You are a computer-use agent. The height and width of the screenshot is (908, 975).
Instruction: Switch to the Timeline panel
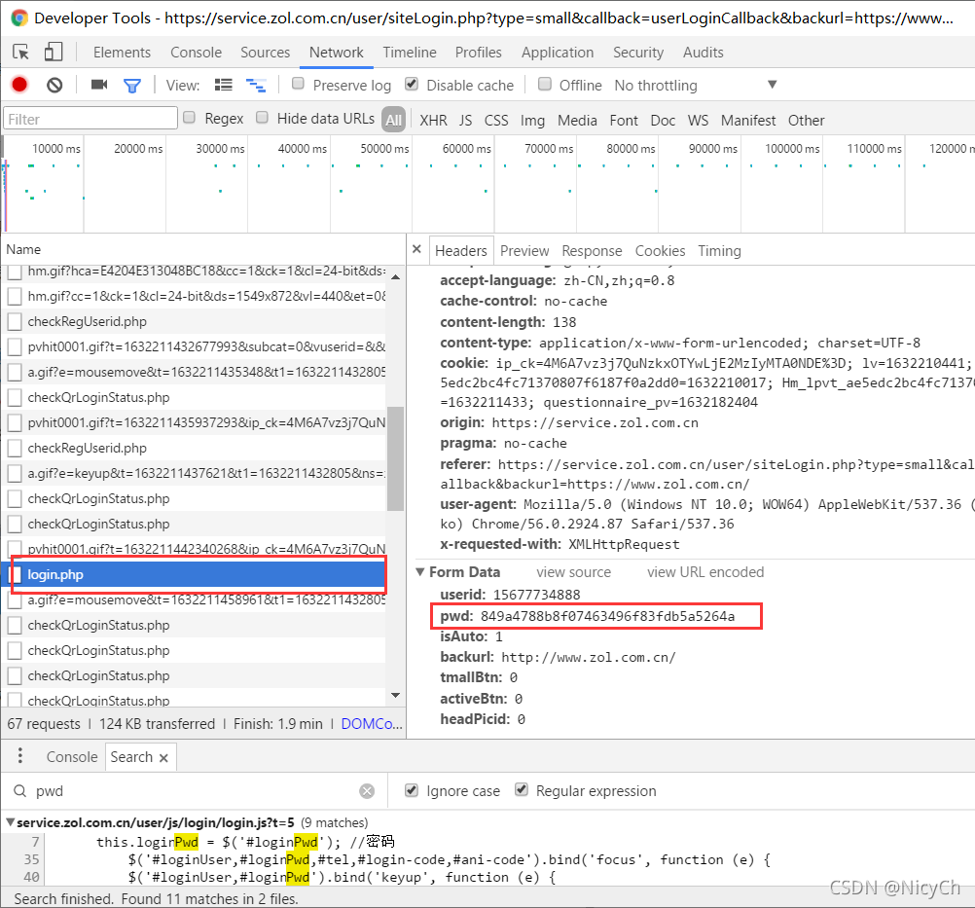click(409, 53)
